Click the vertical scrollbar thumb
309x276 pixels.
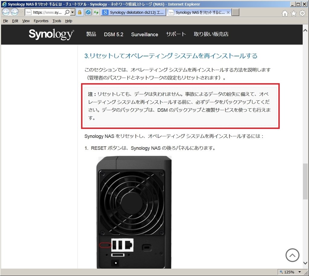tap(305, 182)
